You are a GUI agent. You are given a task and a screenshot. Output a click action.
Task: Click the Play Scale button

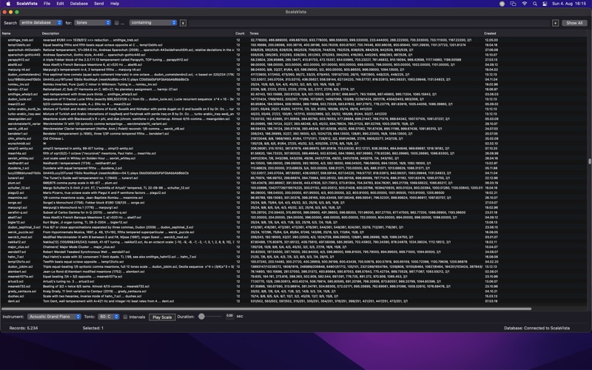pos(162,317)
